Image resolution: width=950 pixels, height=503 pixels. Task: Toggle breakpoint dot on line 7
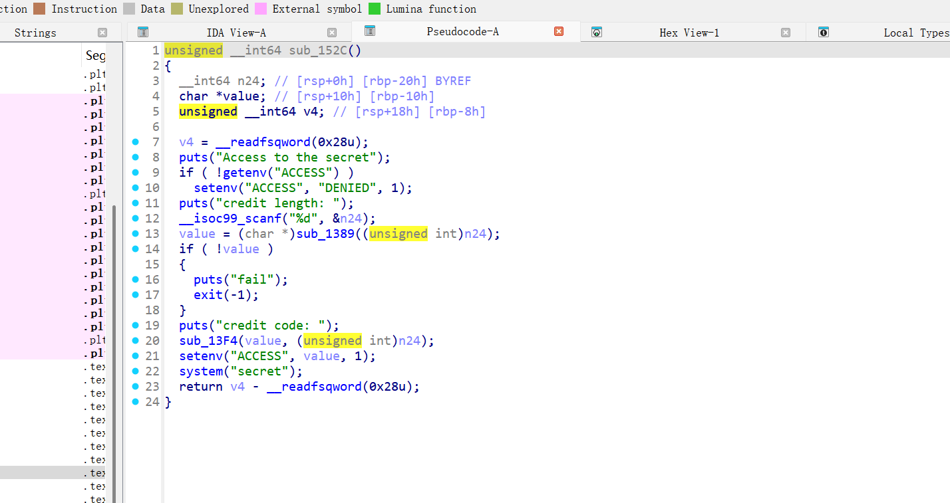click(136, 142)
